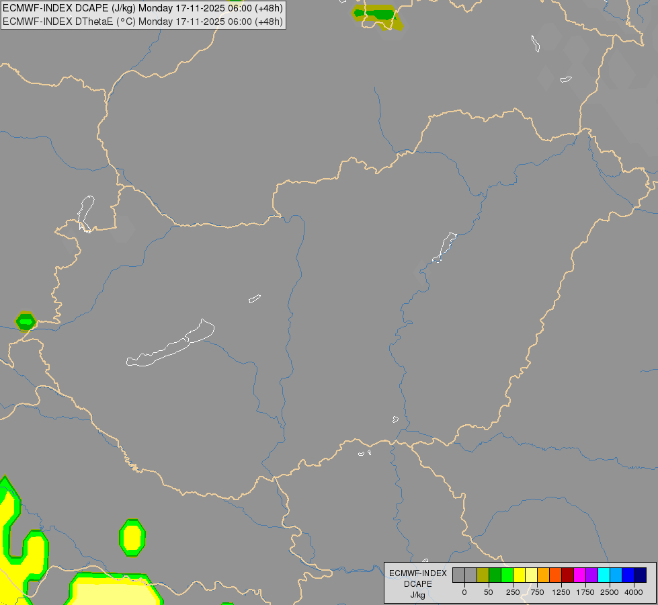Click the legend value 2500
This screenshot has width=658, height=605.
click(610, 592)
